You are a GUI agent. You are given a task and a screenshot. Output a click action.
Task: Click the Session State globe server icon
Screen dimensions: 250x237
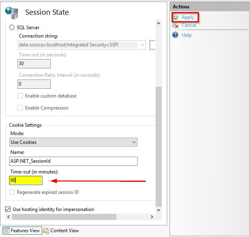tap(12, 13)
